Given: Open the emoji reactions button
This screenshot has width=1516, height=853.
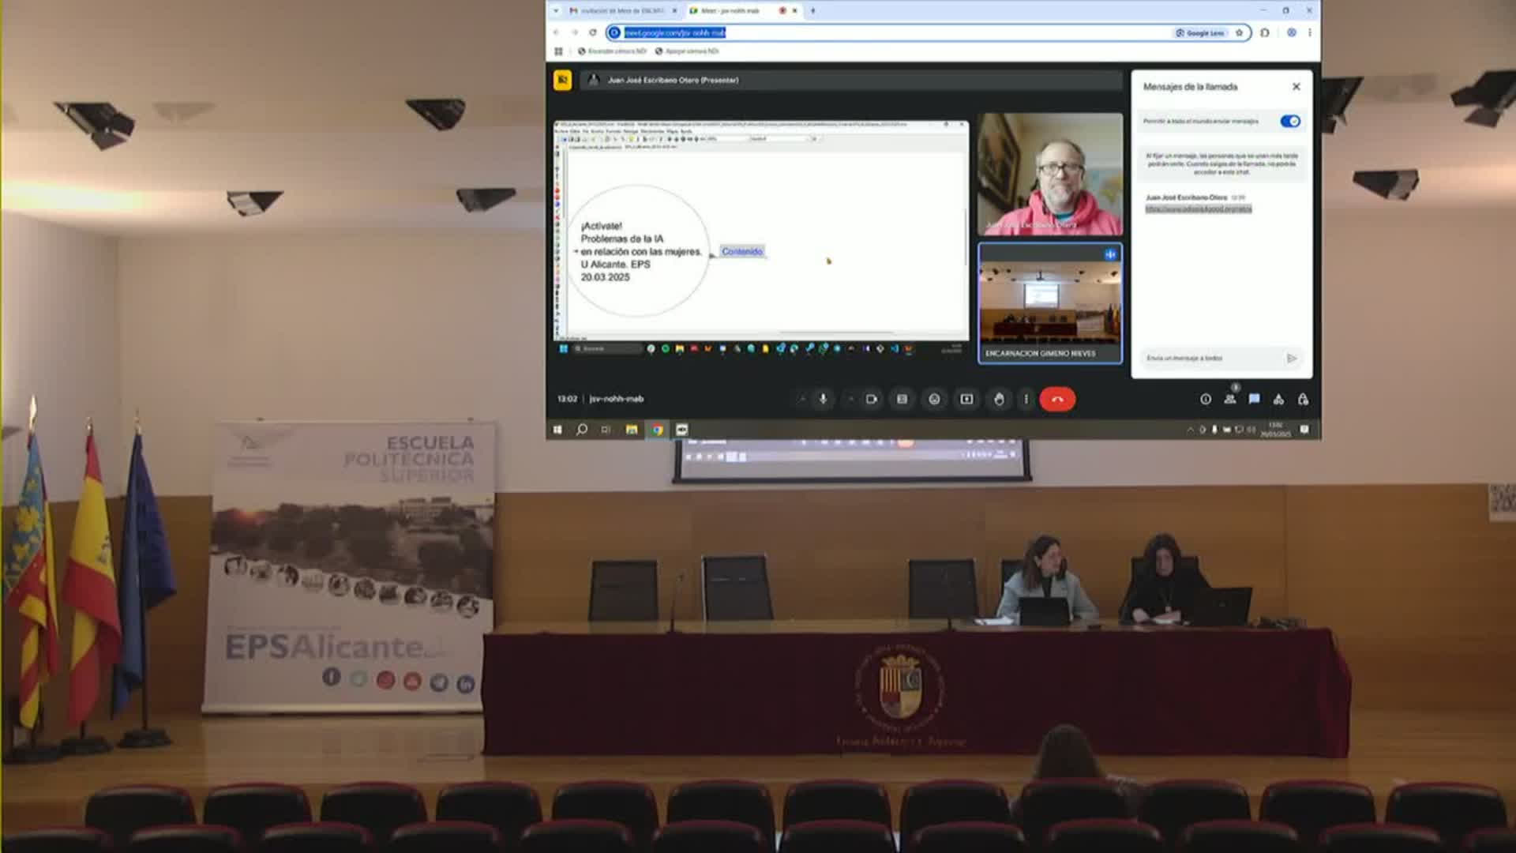Looking at the screenshot, I should click(x=934, y=399).
